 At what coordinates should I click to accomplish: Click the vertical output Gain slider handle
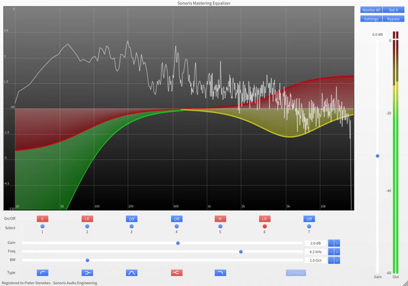click(377, 155)
